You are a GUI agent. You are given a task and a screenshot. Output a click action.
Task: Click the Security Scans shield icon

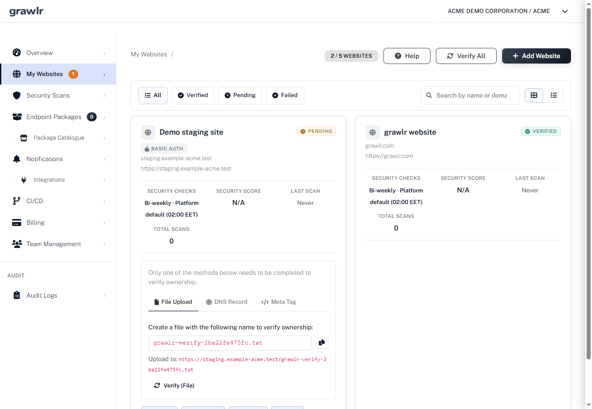pyautogui.click(x=17, y=95)
